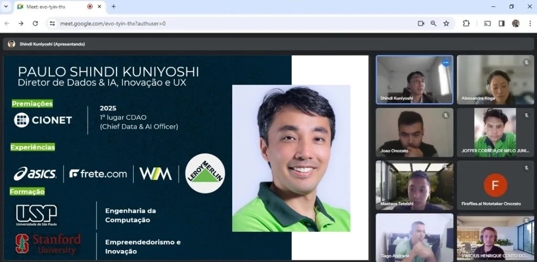Open the Chrome profile avatar

(x=516, y=24)
